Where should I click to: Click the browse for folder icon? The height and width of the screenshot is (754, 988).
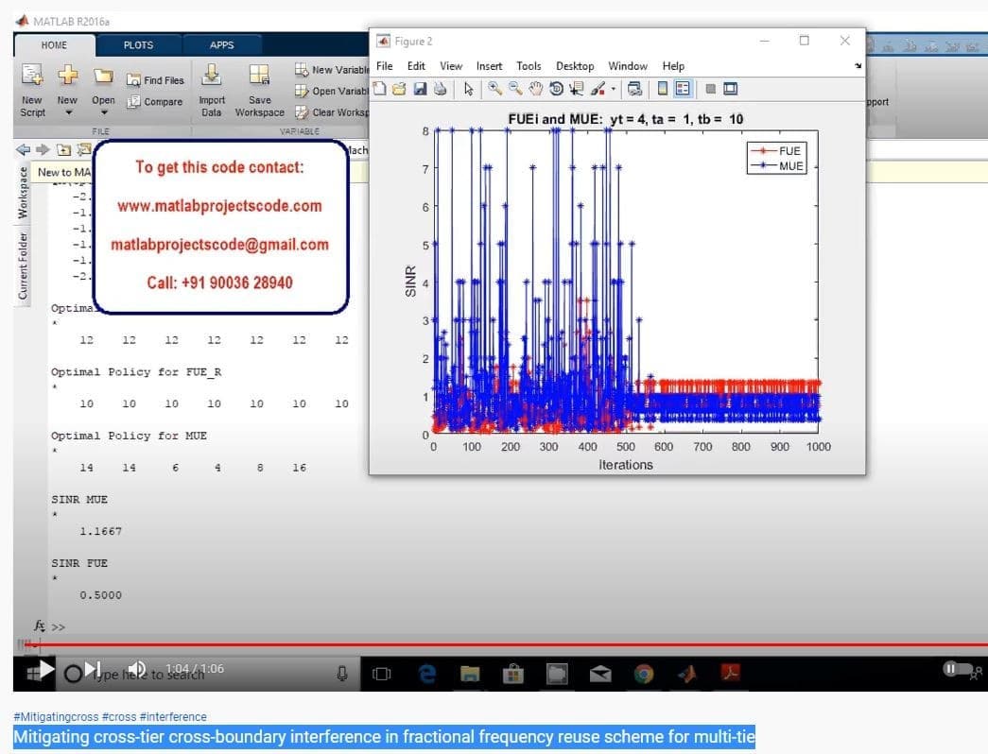tap(84, 149)
